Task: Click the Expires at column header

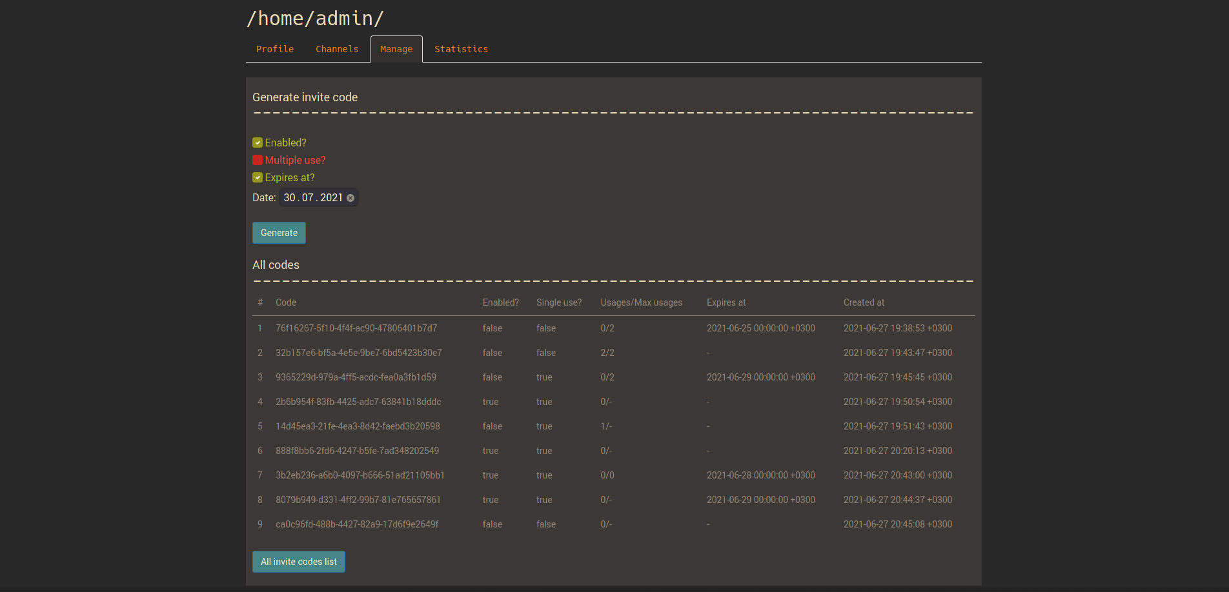Action: tap(726, 302)
